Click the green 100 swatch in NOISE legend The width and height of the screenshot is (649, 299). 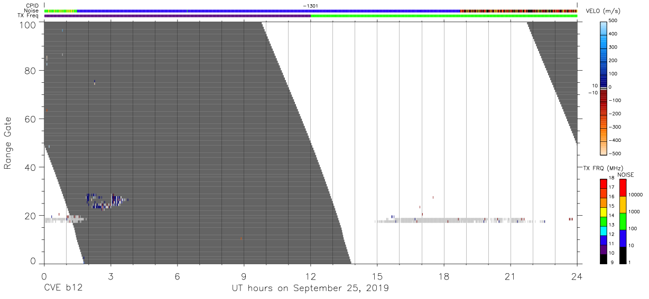[622, 221]
